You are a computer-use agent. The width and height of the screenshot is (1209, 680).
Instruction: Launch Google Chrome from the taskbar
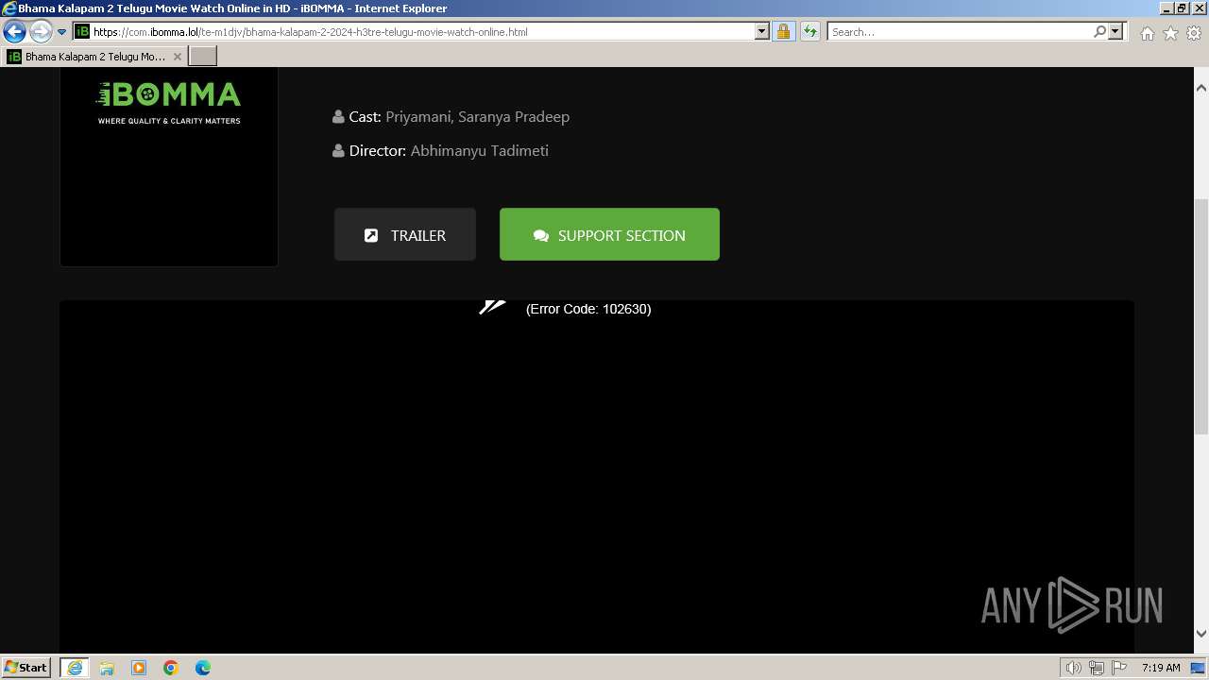[x=171, y=668]
